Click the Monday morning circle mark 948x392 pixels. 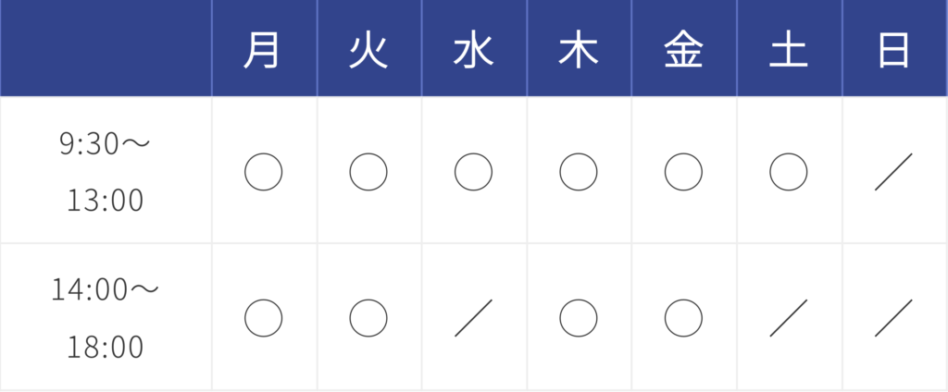[263, 172]
